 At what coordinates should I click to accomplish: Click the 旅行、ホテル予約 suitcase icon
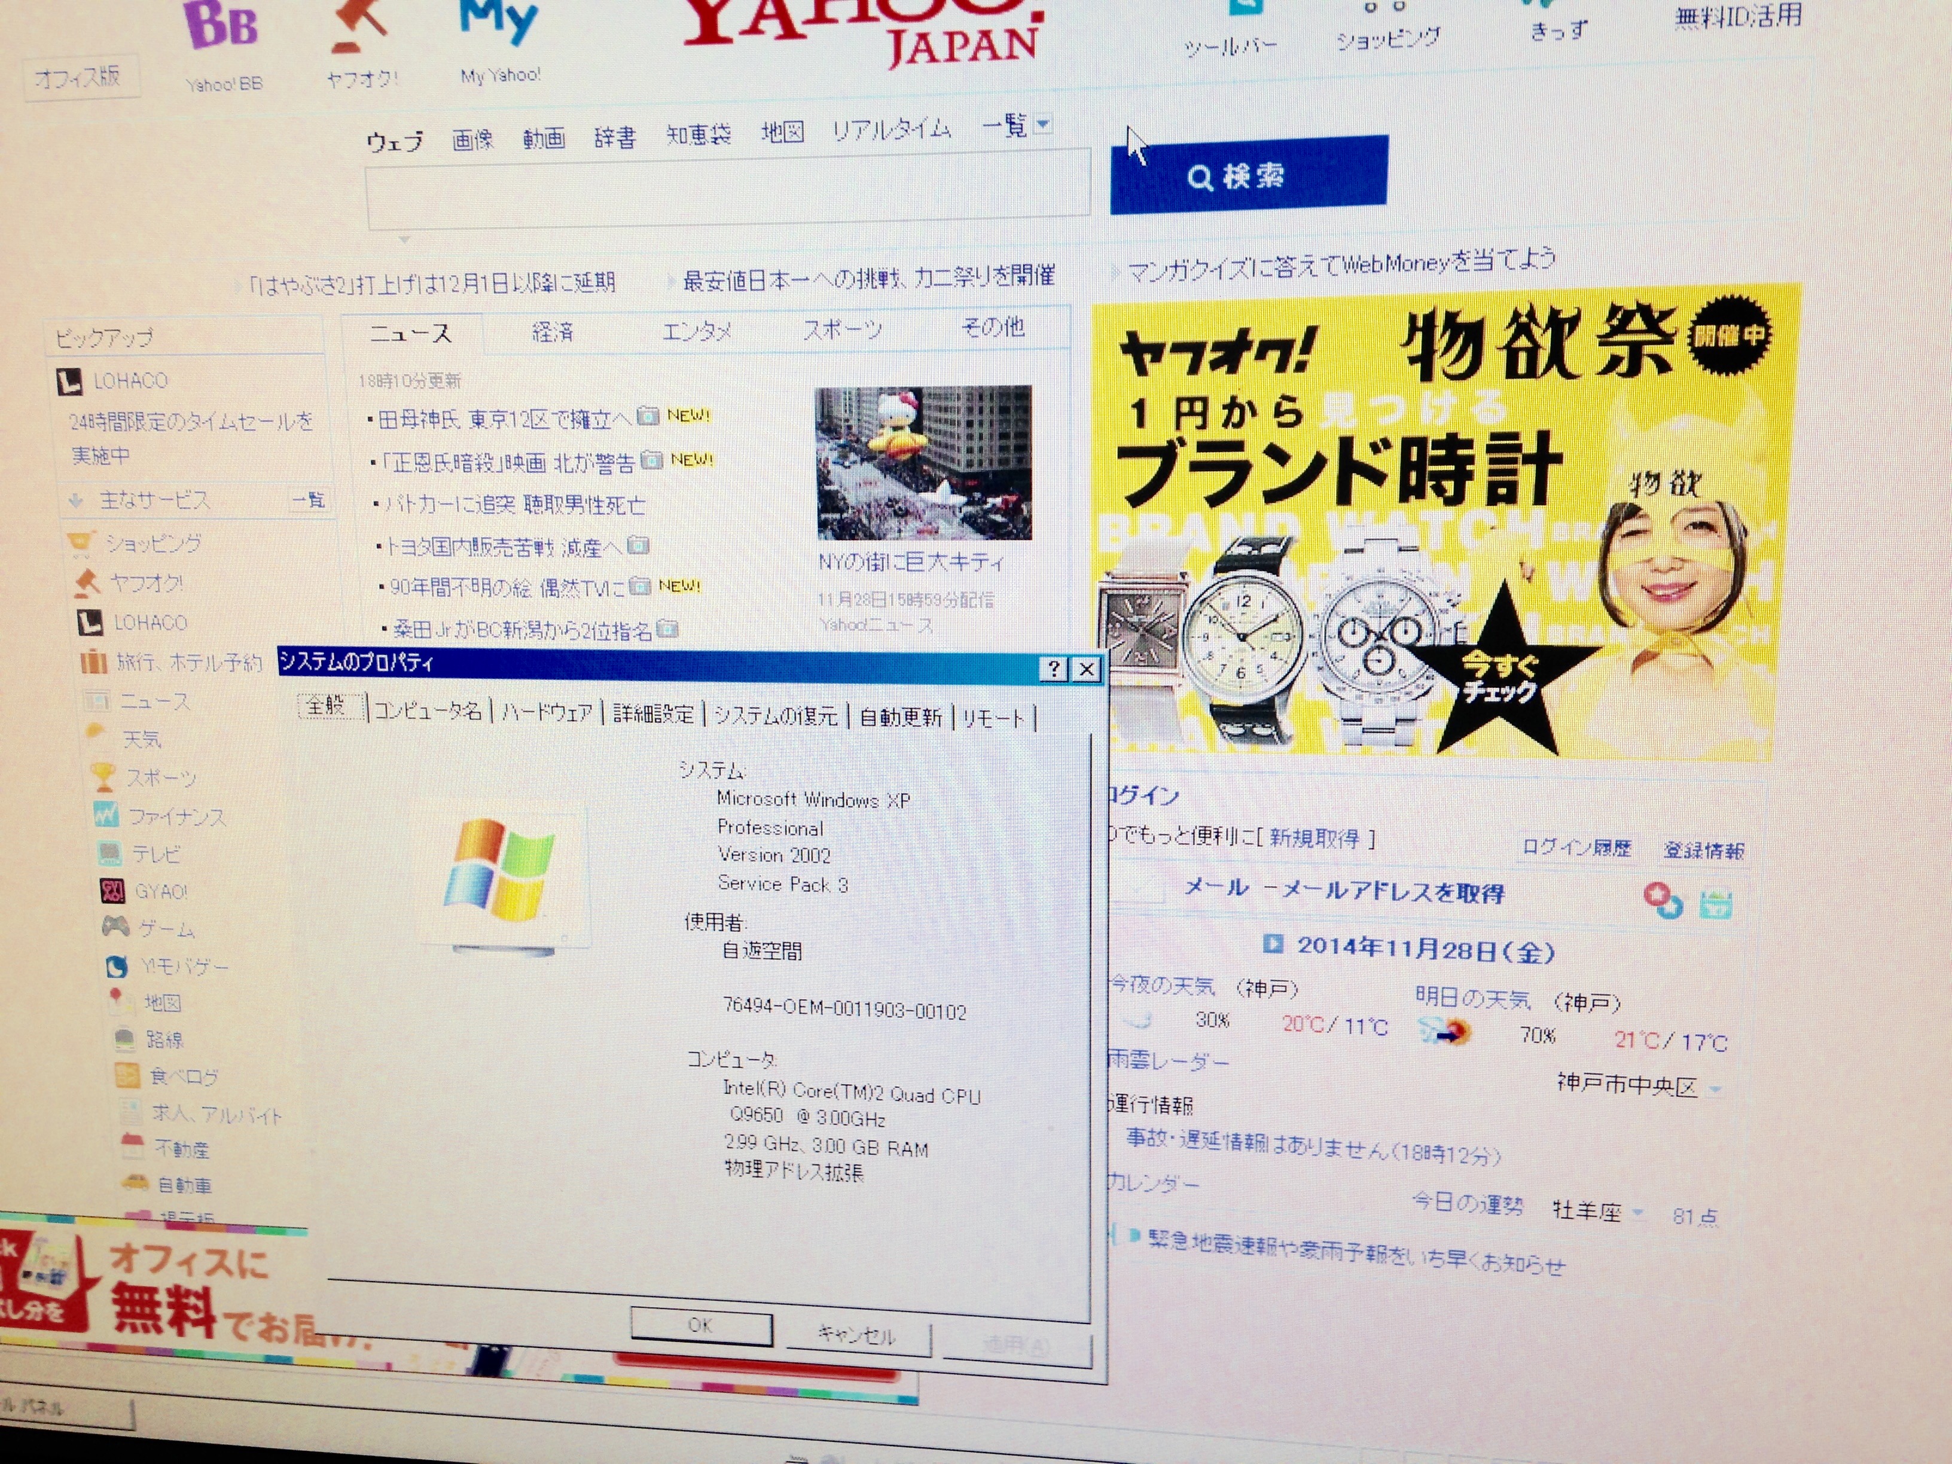click(x=93, y=662)
